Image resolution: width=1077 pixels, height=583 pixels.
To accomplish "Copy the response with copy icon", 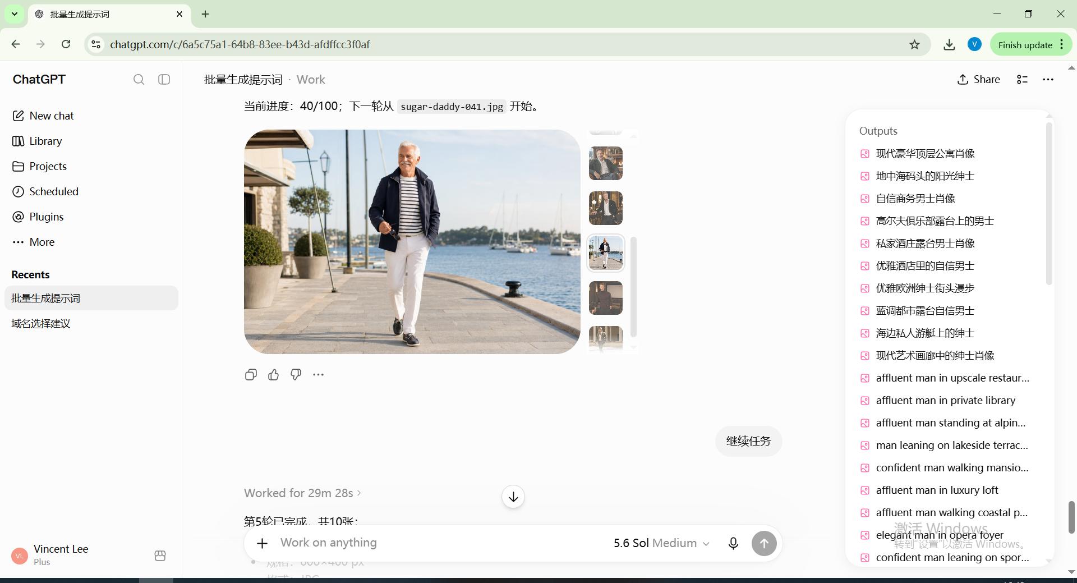I will tap(251, 375).
